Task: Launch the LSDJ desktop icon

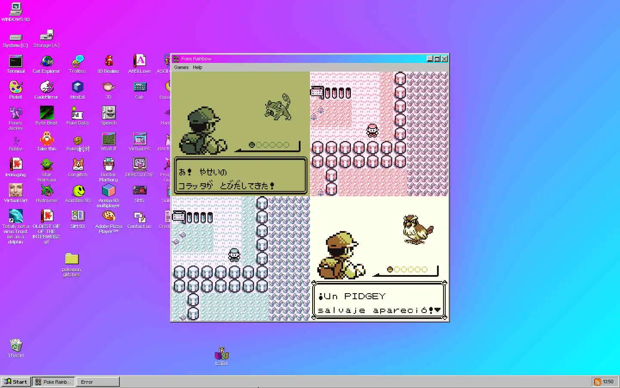Action: 221,356
